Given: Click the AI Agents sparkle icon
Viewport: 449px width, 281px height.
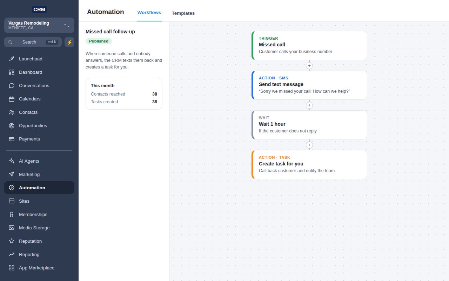Looking at the screenshot, I should point(12,161).
